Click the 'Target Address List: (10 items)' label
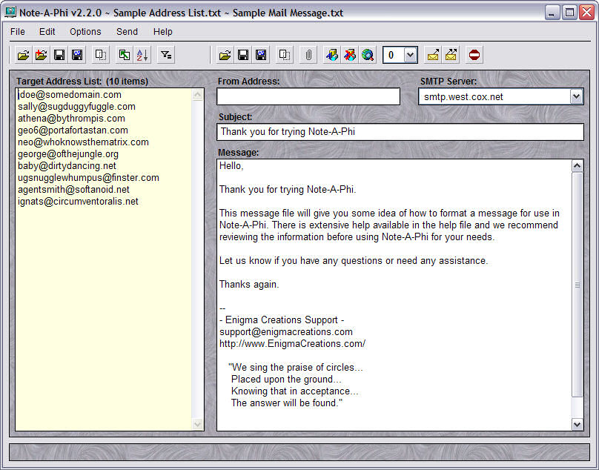599x470 pixels. [x=82, y=82]
